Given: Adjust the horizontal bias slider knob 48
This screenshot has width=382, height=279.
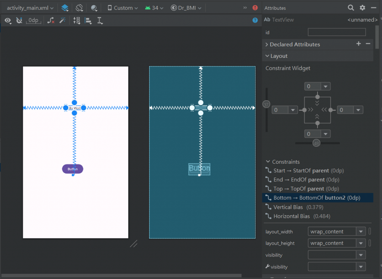Looking at the screenshot, I should point(316,143).
